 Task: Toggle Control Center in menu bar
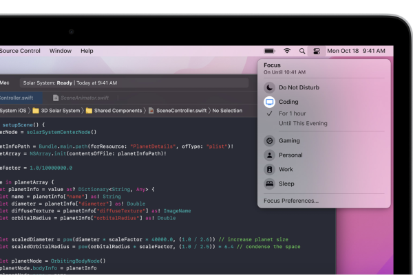[x=317, y=51]
